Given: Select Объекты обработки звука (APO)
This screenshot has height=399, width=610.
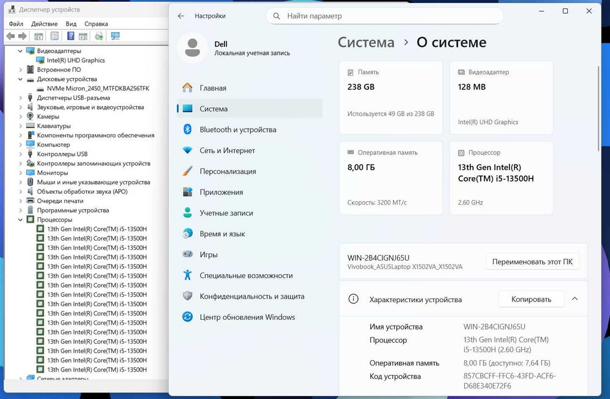Looking at the screenshot, I should [82, 191].
